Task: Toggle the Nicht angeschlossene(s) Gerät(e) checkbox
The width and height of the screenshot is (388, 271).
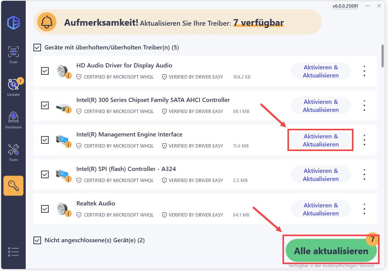Action: point(37,240)
